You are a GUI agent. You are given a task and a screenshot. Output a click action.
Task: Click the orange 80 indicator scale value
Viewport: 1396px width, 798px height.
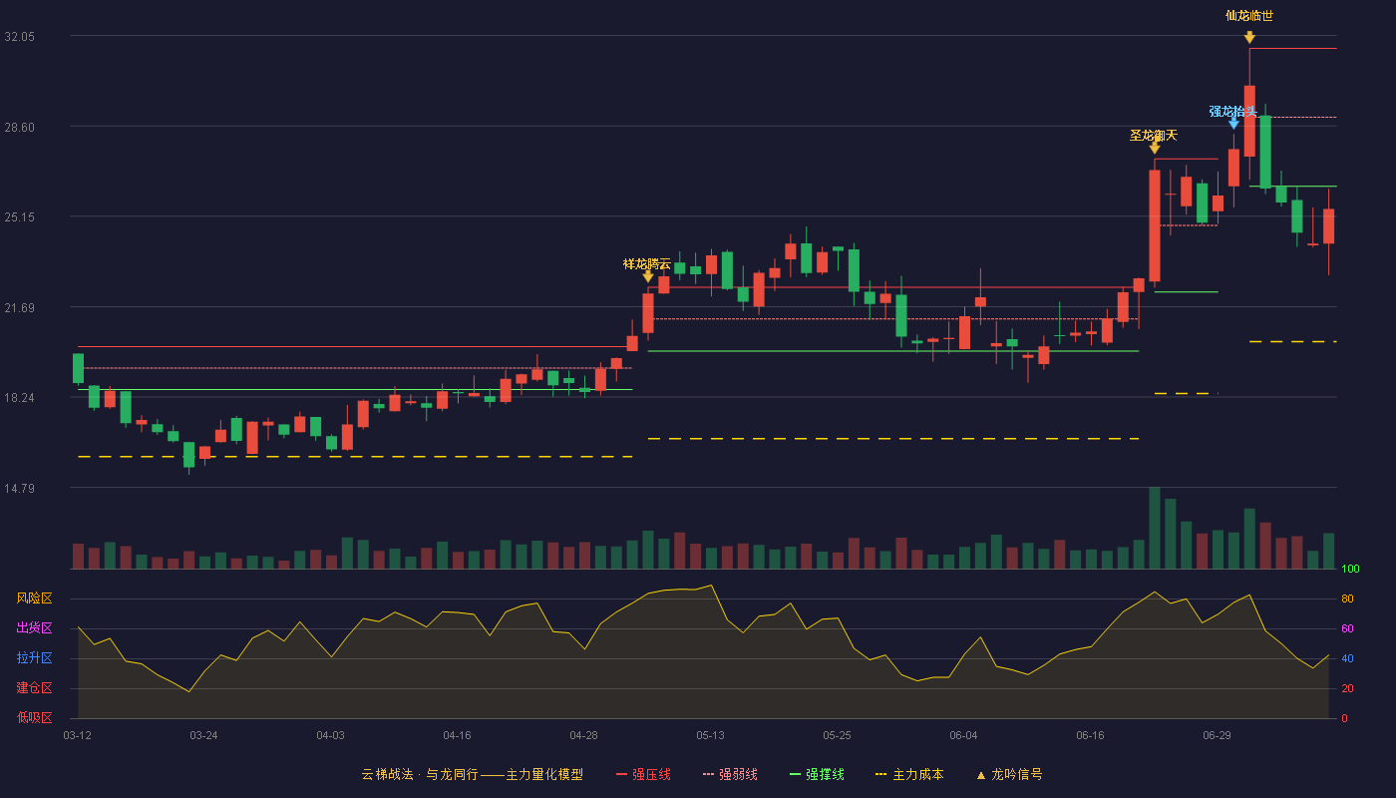pos(1346,598)
